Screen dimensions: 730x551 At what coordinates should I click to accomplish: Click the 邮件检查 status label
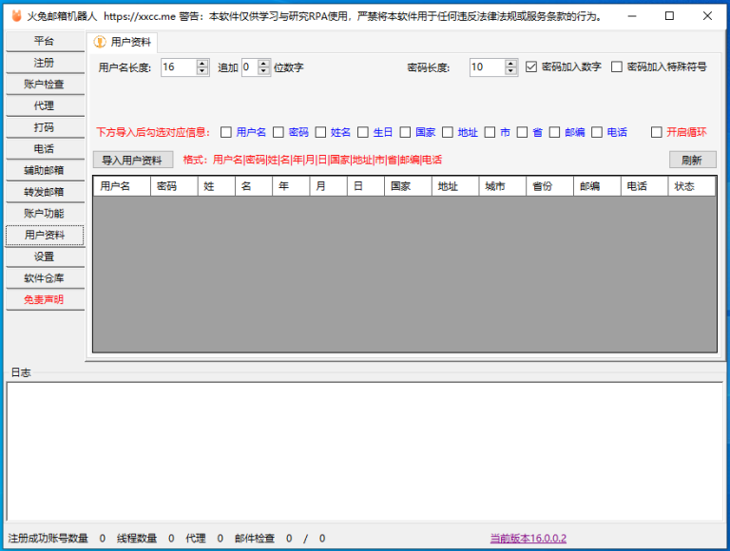(255, 539)
